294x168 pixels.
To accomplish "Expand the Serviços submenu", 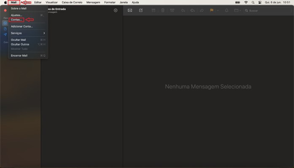I will point(28,33).
